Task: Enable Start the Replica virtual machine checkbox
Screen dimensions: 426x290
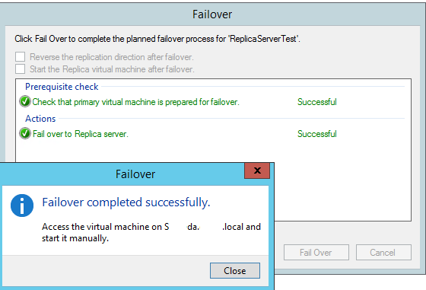Action: [x=20, y=69]
